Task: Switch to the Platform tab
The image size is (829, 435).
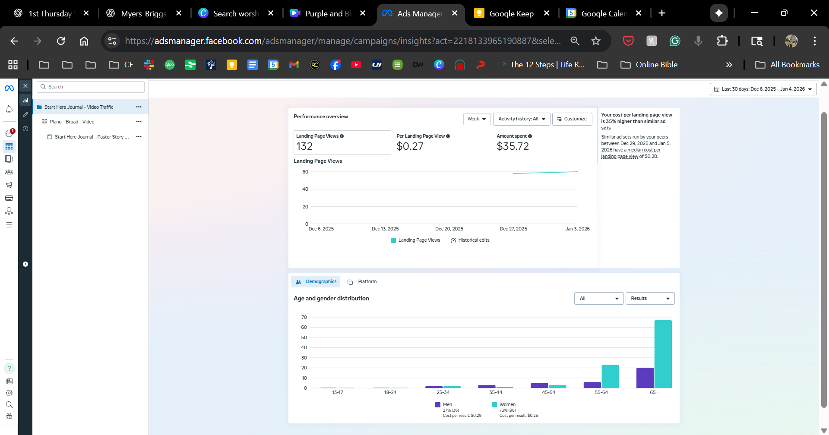Action: (x=362, y=282)
